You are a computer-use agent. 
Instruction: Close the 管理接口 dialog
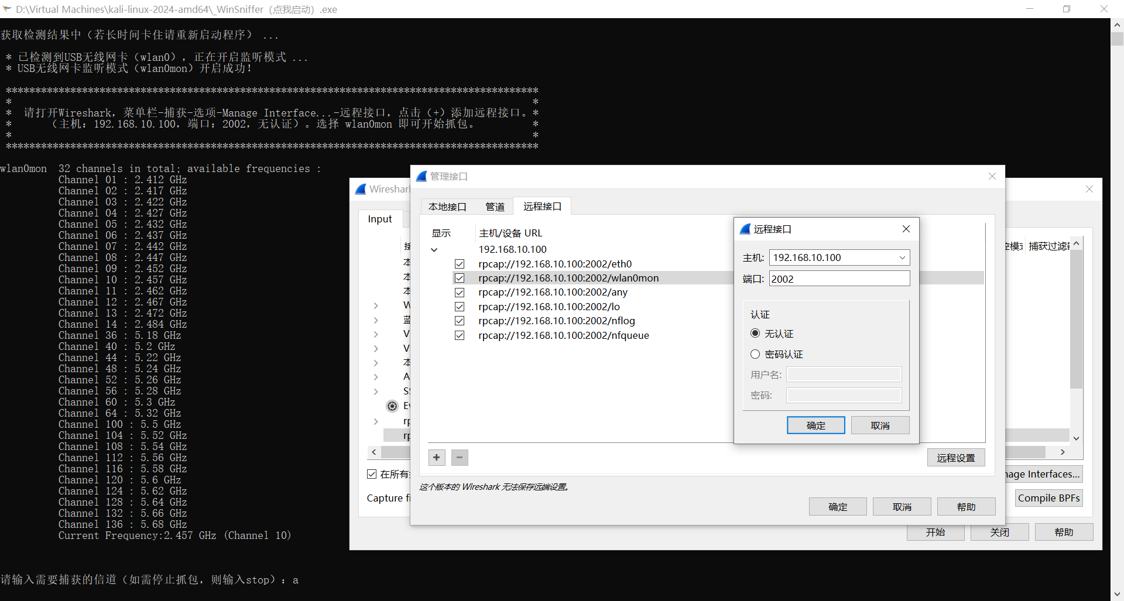[992, 176]
